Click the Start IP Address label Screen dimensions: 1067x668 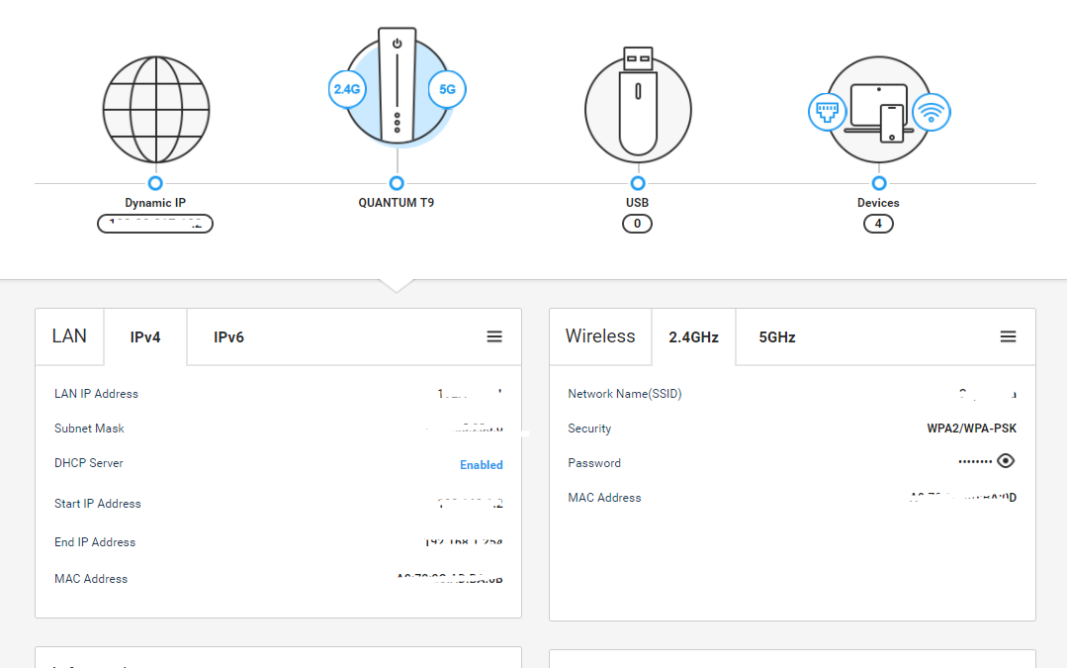97,504
